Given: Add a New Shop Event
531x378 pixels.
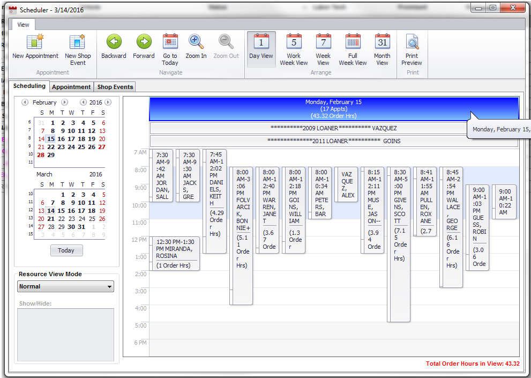Looking at the screenshot, I should (78, 49).
